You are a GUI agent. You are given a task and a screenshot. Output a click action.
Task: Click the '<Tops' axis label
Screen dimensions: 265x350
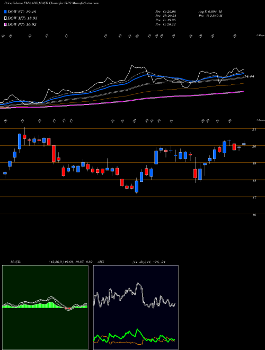tap(260, 36)
